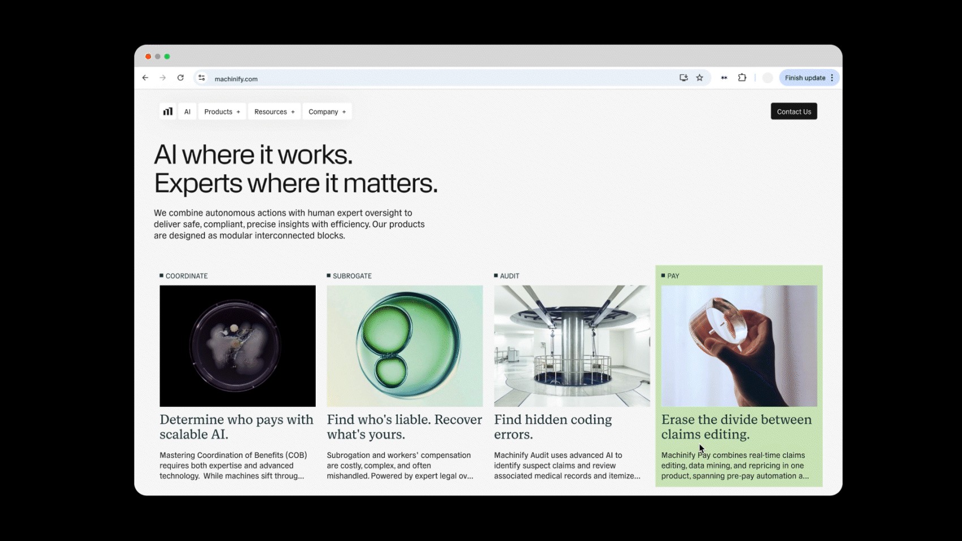Click 'Erase the divide between claims editing.' heading
The width and height of the screenshot is (962, 541).
(736, 427)
